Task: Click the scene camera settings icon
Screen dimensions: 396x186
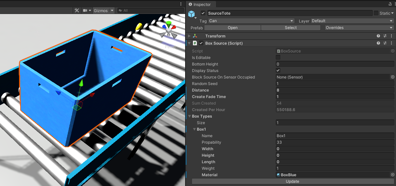Action: click(85, 10)
